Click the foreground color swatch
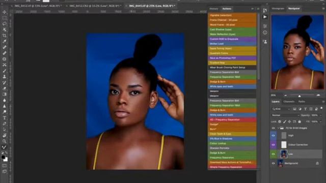The height and width of the screenshot is (183, 326). pos(3,157)
